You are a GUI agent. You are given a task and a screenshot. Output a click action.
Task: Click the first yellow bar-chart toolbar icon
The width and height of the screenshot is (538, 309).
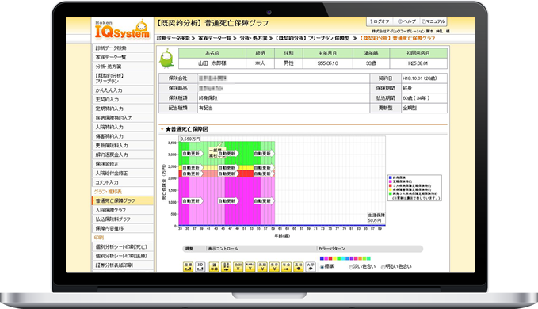click(188, 267)
